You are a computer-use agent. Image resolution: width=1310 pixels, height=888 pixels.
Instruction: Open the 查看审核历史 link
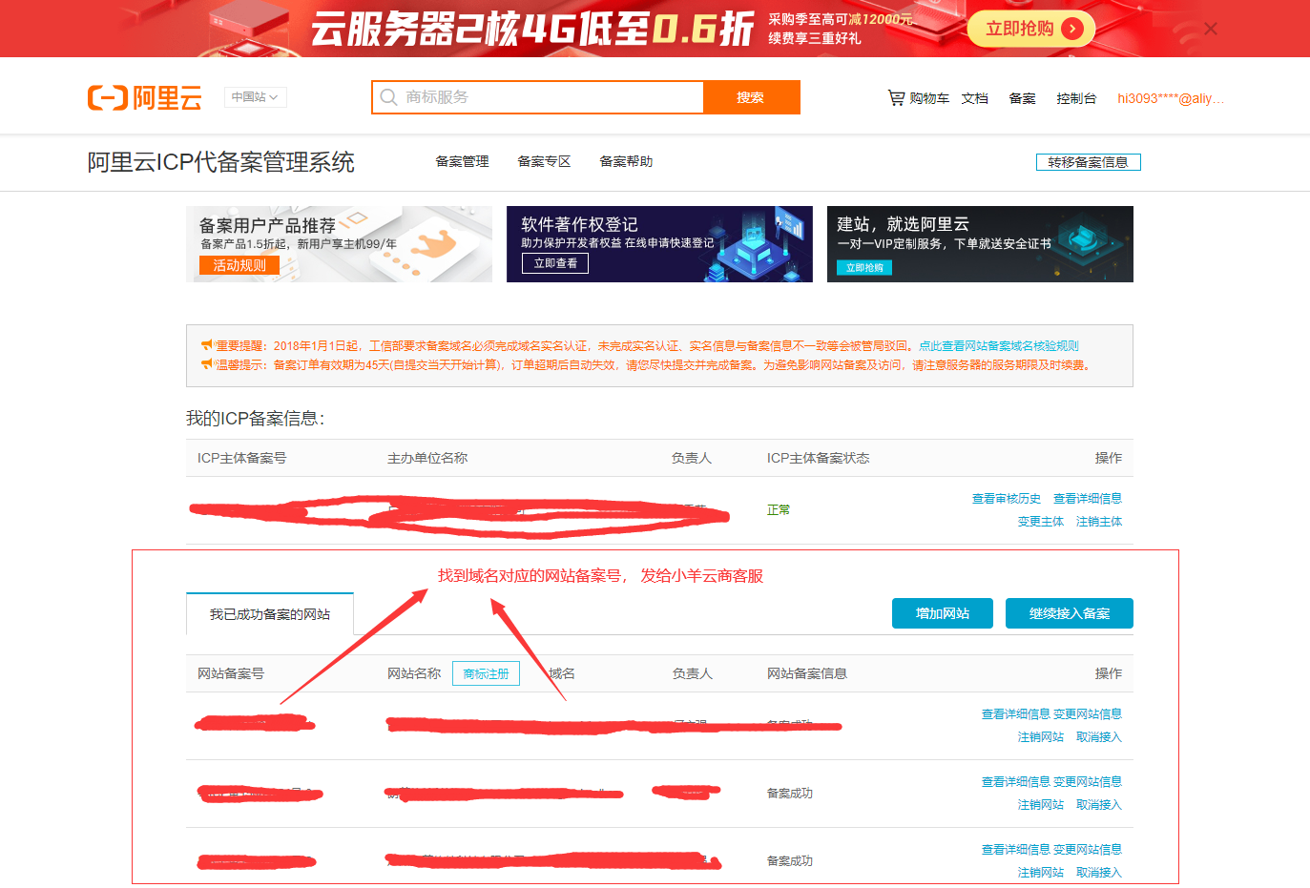pos(1006,499)
